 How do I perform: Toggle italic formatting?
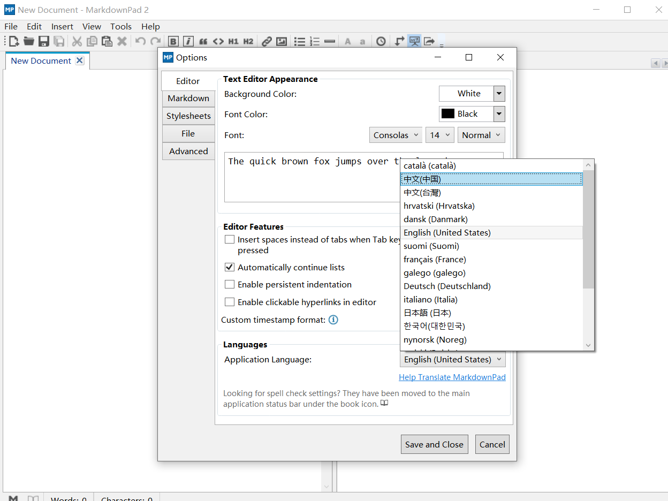[x=188, y=41]
